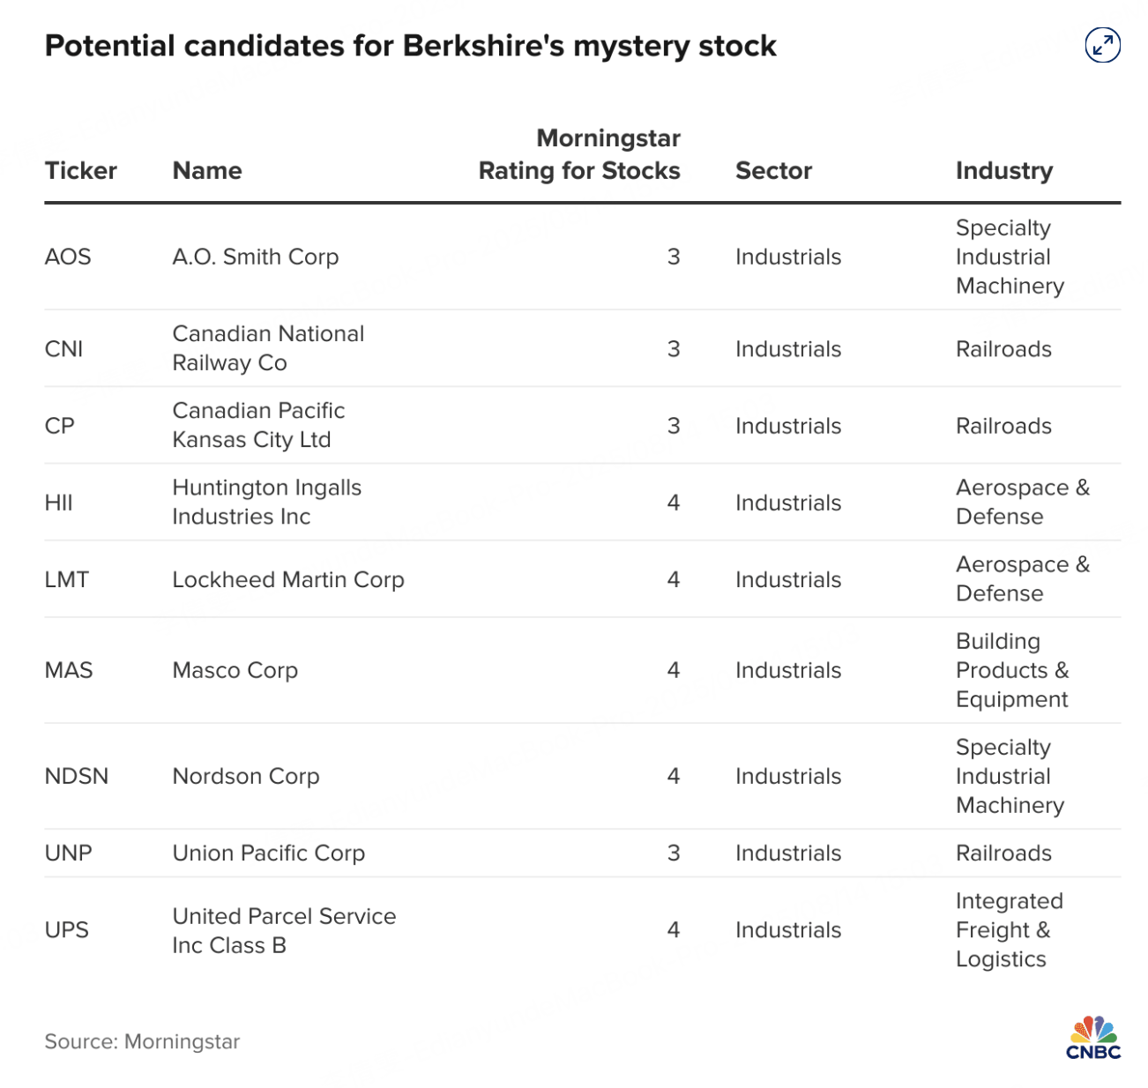Click the Integrated Freight & Logistics cell
1148x1088 pixels.
(1009, 930)
